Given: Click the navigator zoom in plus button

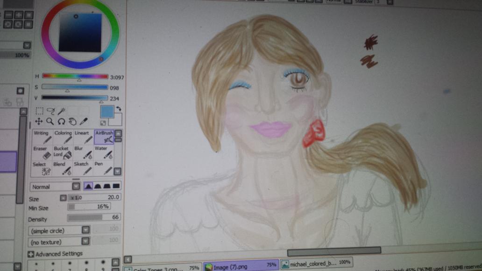Looking at the screenshot, I should pyautogui.click(x=18, y=14).
